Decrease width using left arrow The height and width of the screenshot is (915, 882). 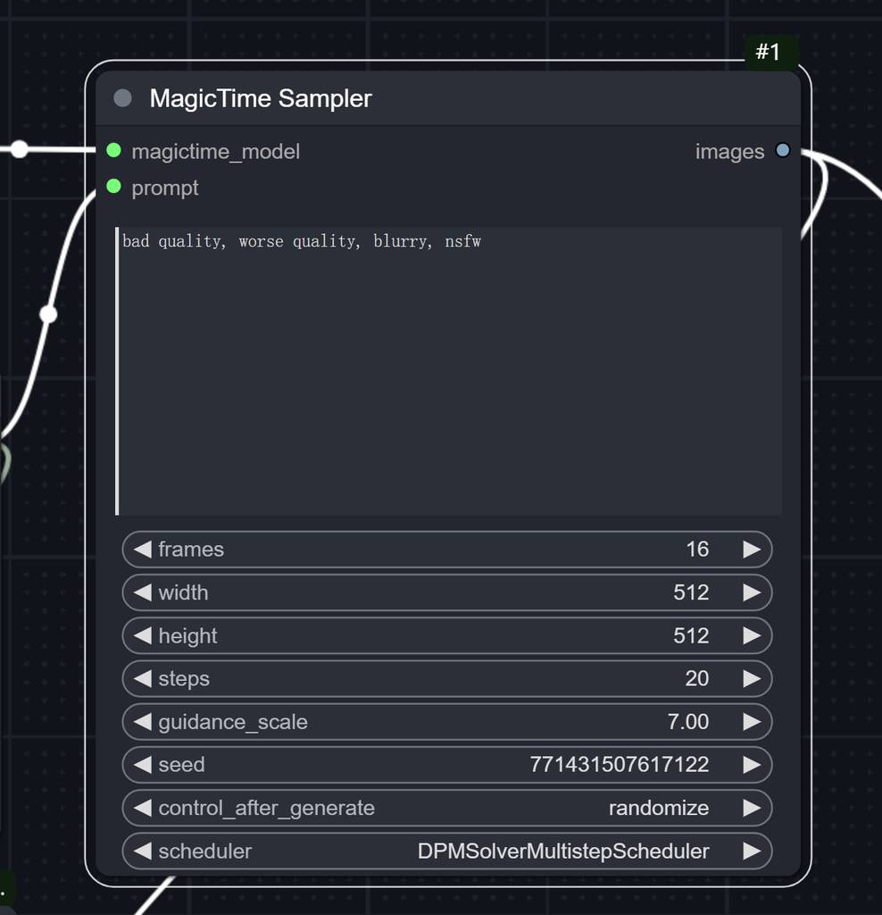click(142, 592)
